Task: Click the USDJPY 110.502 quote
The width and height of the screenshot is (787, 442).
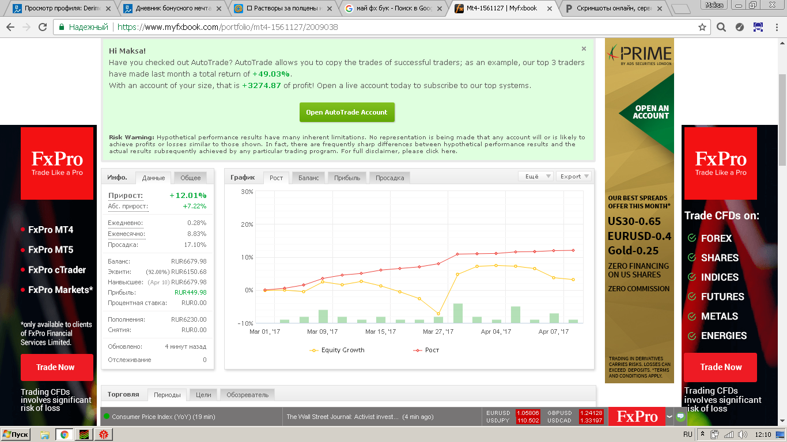Action: tap(513, 421)
